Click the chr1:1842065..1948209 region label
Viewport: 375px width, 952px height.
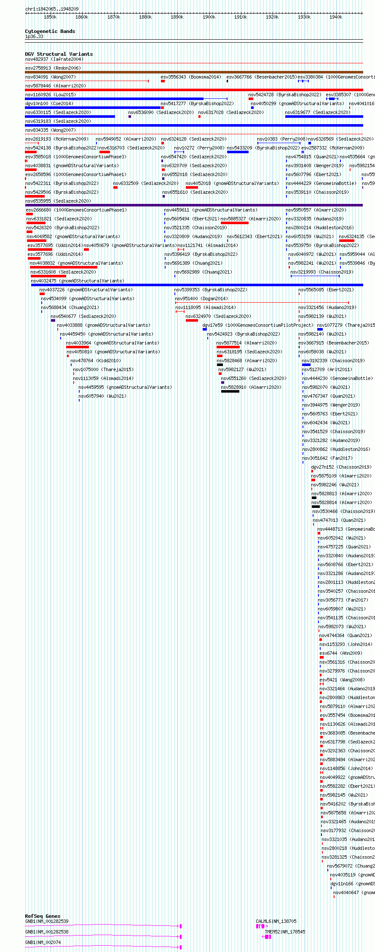click(52, 9)
